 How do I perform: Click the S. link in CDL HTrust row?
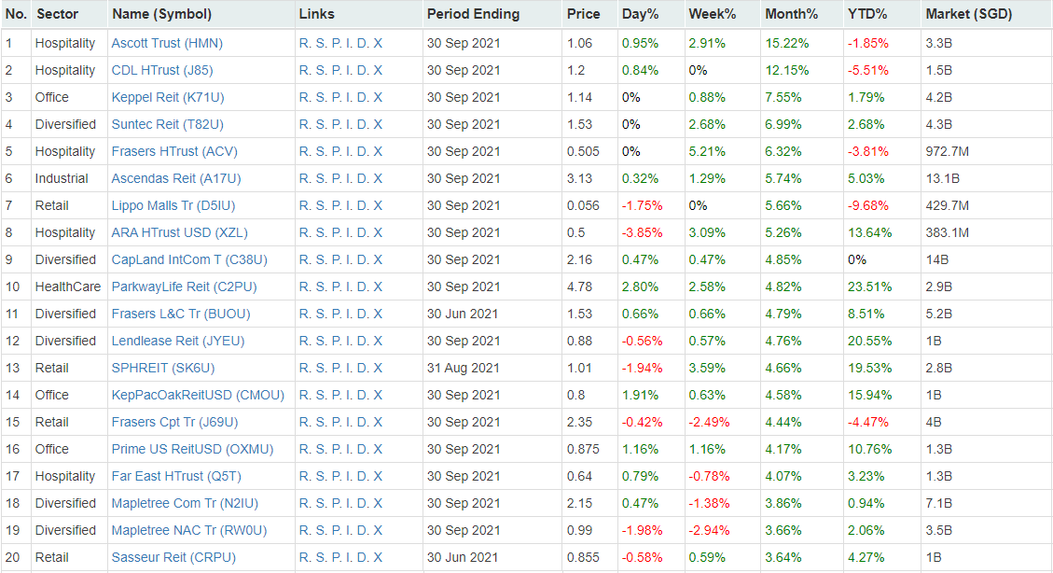point(321,70)
